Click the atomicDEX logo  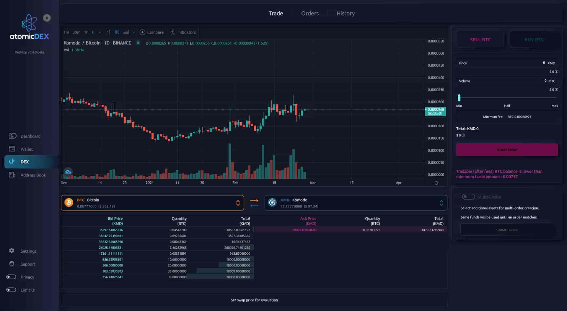(x=29, y=27)
